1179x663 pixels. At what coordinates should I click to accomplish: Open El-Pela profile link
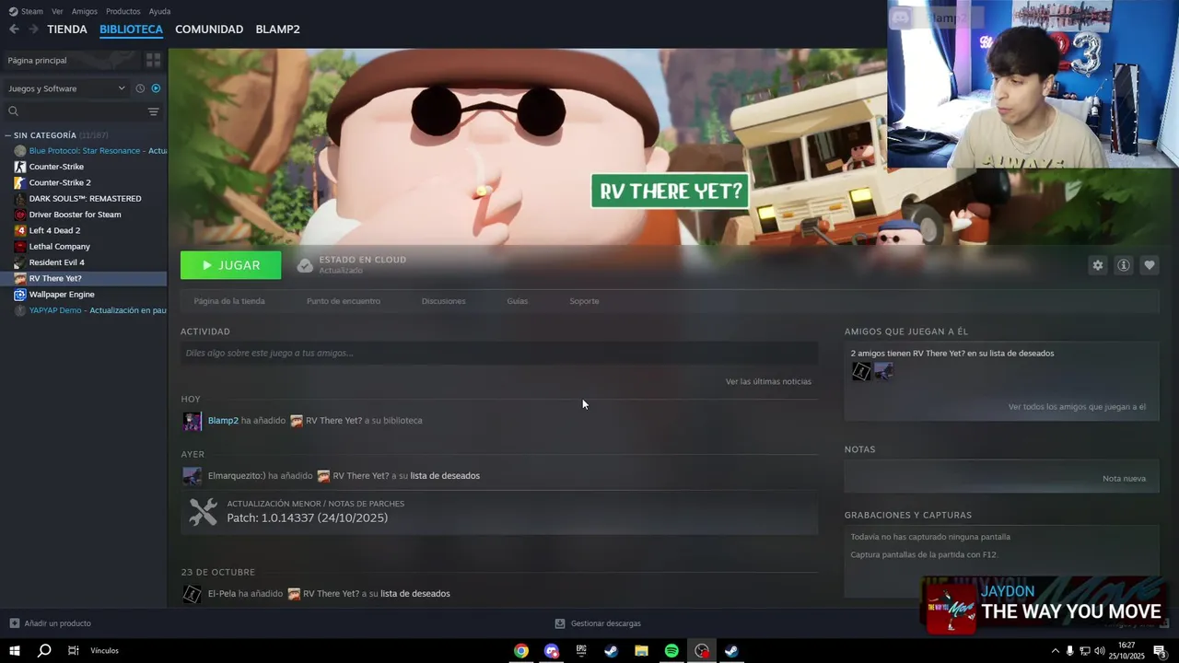point(221,594)
